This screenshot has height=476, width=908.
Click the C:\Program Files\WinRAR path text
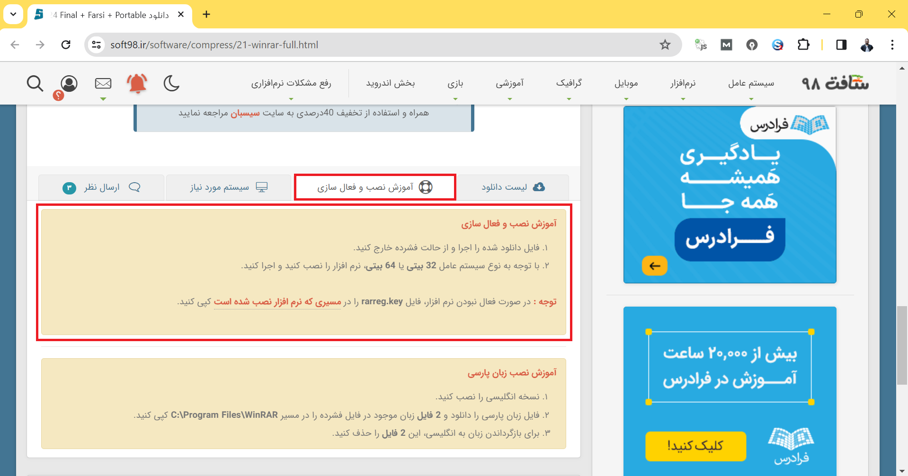tap(224, 415)
